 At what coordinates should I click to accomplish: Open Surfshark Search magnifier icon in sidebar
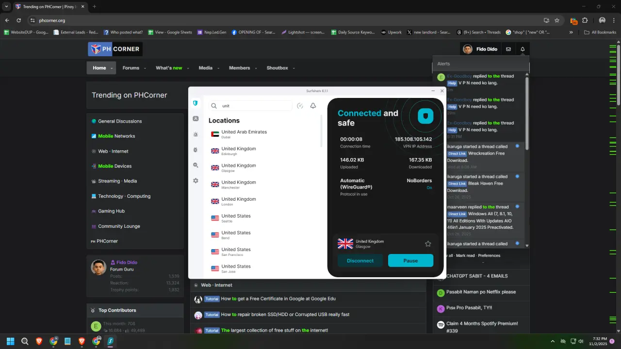point(196,165)
